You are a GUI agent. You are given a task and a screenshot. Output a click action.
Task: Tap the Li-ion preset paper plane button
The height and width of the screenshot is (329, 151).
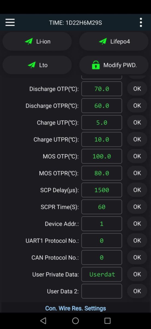[37, 41]
